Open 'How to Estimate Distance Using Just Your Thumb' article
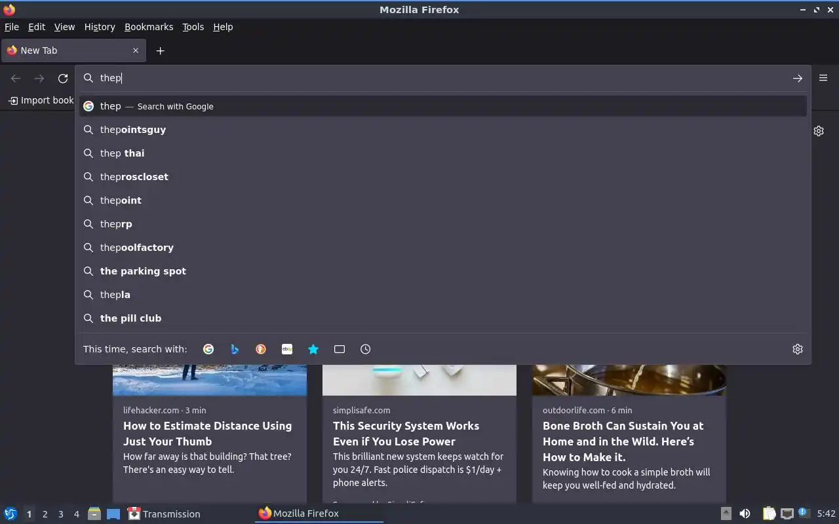Screen dimensions: 839x524 pos(207,434)
